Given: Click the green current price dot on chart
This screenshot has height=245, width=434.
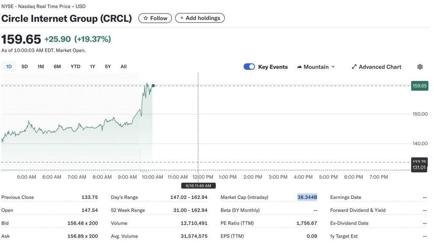Looking at the screenshot, I should (153, 85).
